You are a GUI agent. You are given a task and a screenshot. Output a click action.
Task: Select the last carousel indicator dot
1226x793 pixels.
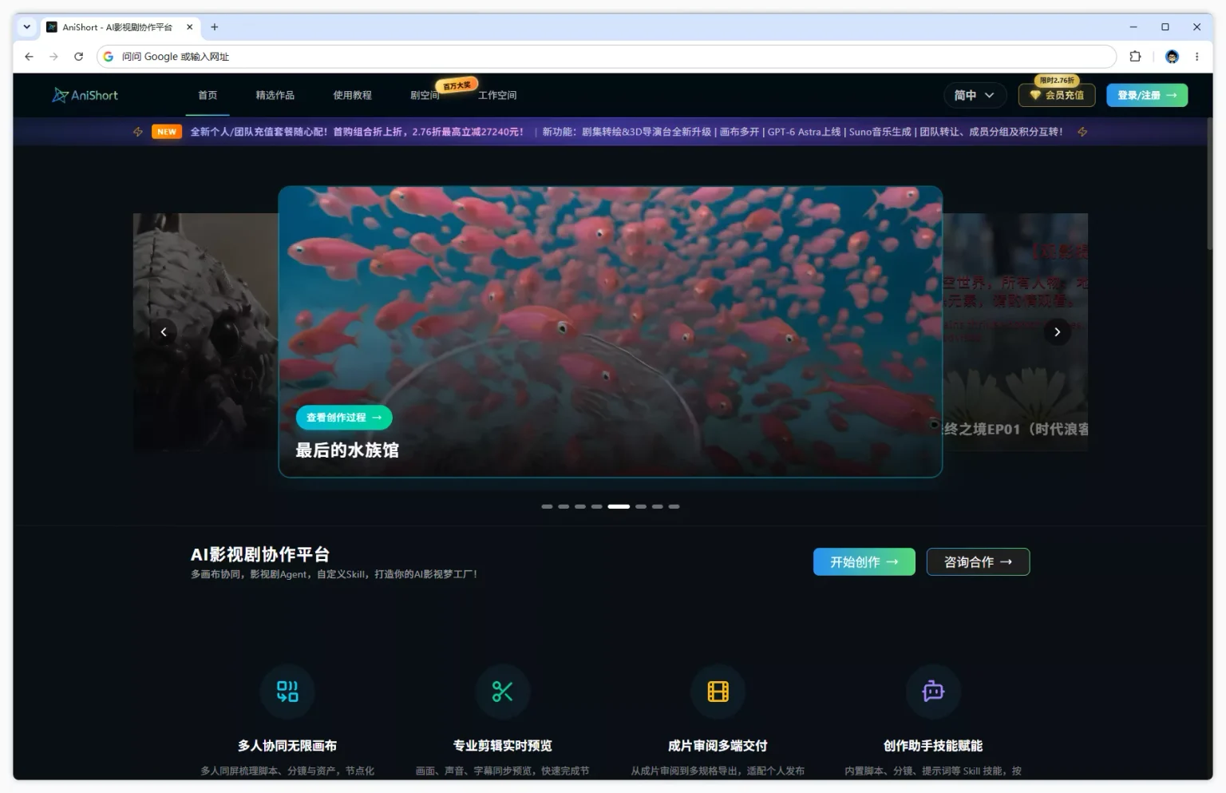(x=674, y=506)
